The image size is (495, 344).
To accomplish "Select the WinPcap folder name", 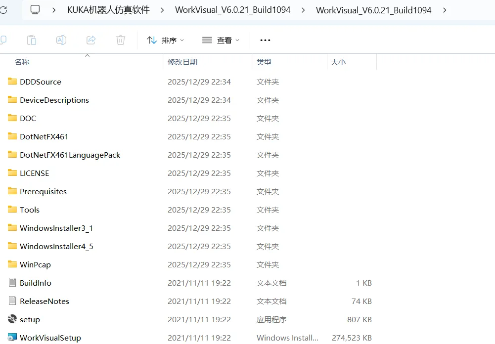I will click(36, 265).
